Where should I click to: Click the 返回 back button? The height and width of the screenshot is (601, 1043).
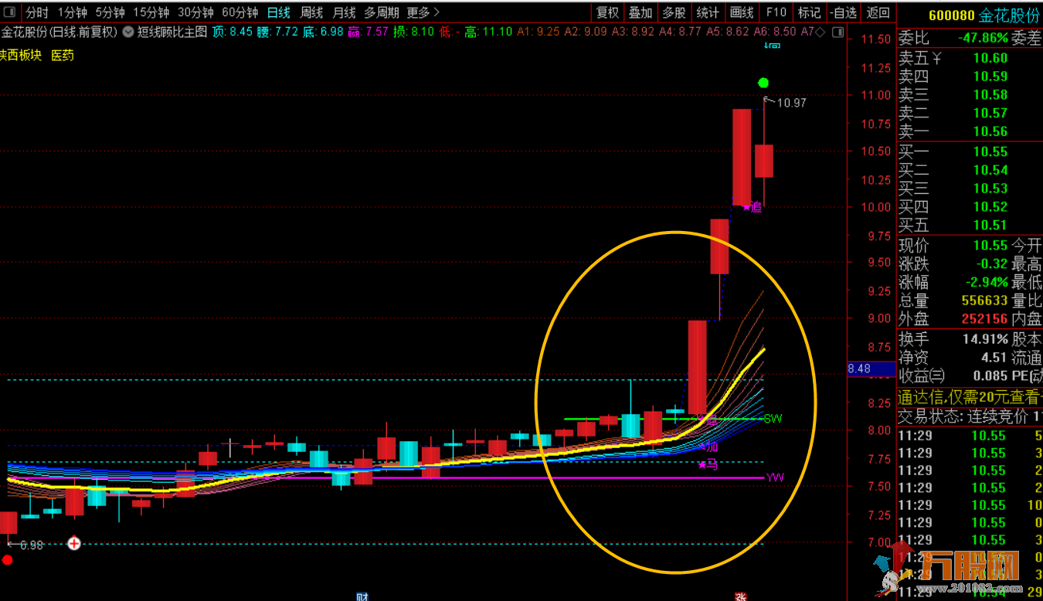point(878,12)
